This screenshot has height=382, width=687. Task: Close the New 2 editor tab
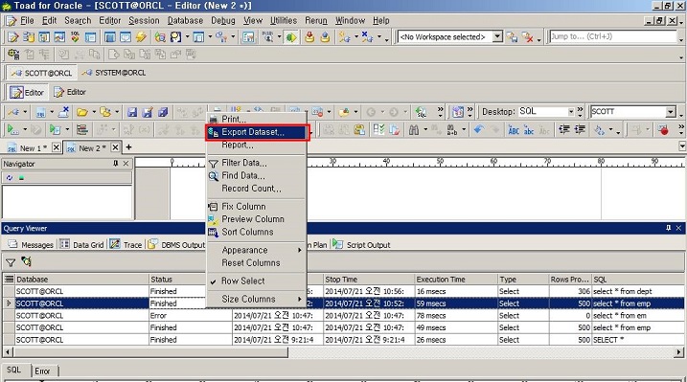point(115,147)
